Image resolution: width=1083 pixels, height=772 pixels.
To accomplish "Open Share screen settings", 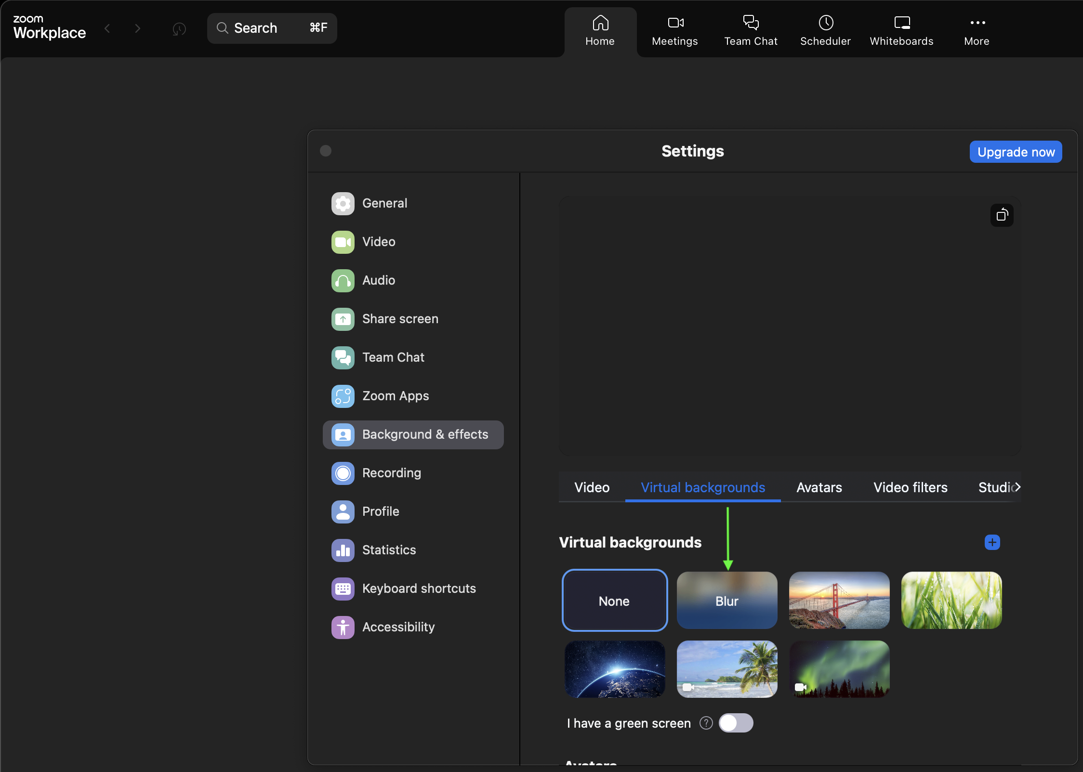I will pos(400,318).
